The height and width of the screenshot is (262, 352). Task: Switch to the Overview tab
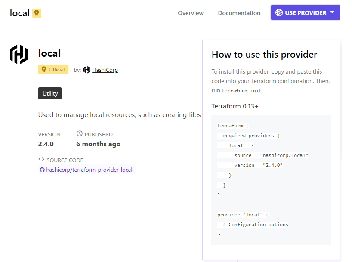point(191,13)
